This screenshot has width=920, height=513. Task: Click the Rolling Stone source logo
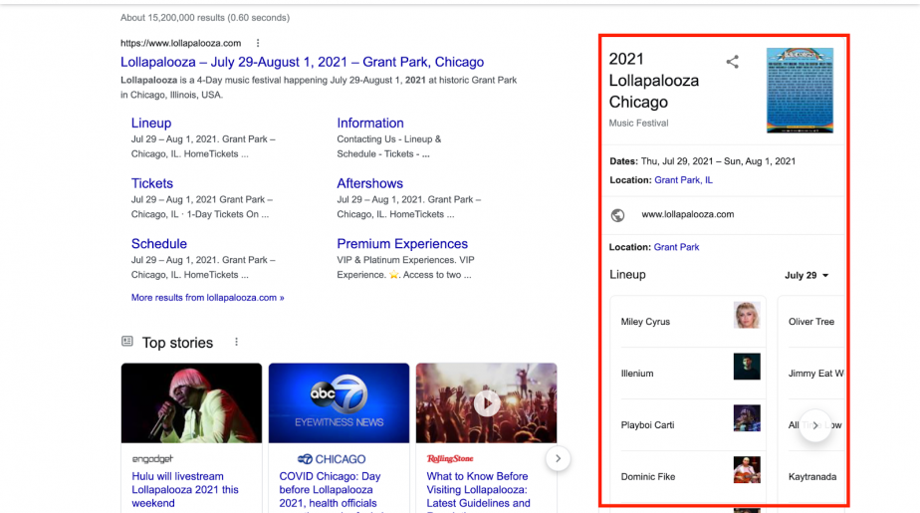click(x=450, y=459)
